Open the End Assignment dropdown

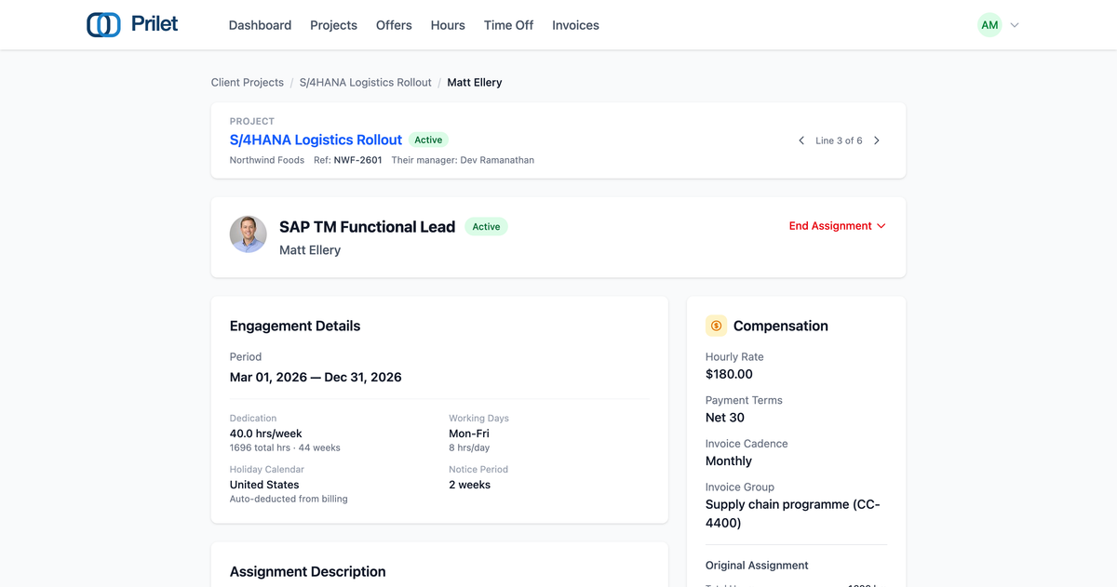point(838,226)
